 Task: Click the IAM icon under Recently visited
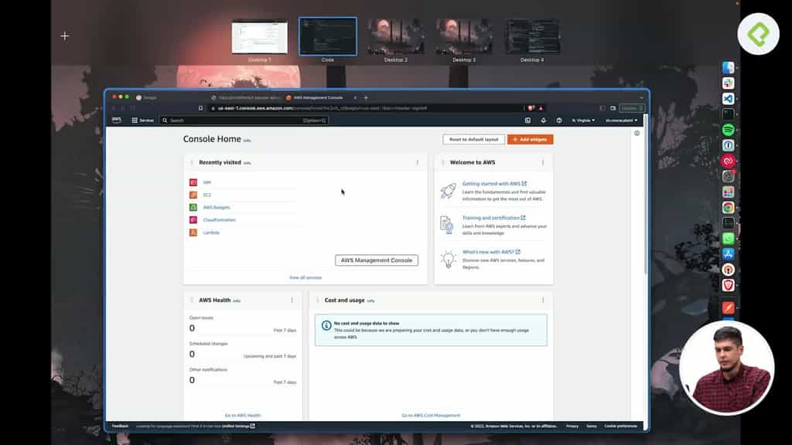(193, 182)
